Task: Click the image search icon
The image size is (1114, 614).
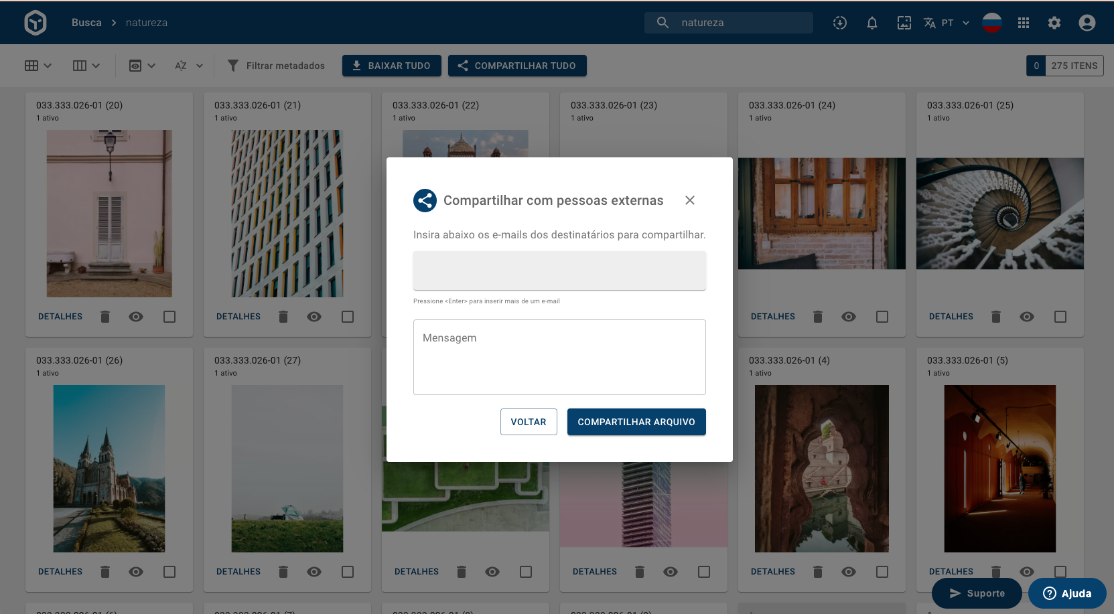Action: pos(904,23)
